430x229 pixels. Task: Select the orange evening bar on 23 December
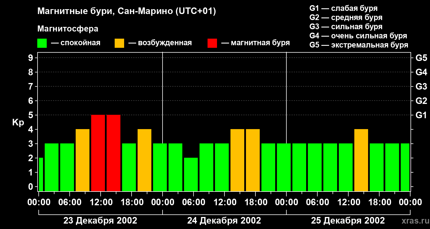[144, 160]
